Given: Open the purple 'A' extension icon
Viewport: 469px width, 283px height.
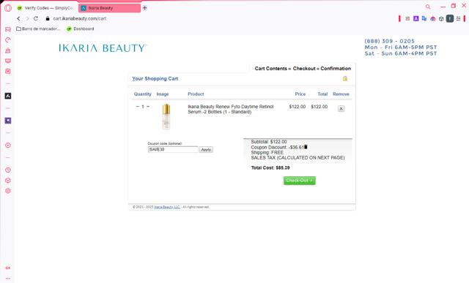Looking at the screenshot, I should [416, 18].
